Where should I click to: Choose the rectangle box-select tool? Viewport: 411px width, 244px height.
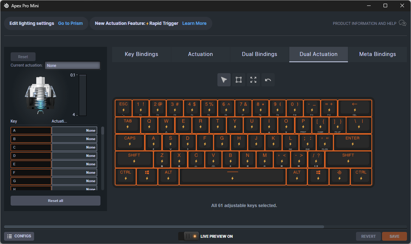point(239,80)
